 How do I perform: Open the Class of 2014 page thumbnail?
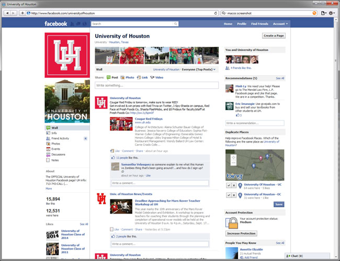tap(52, 234)
